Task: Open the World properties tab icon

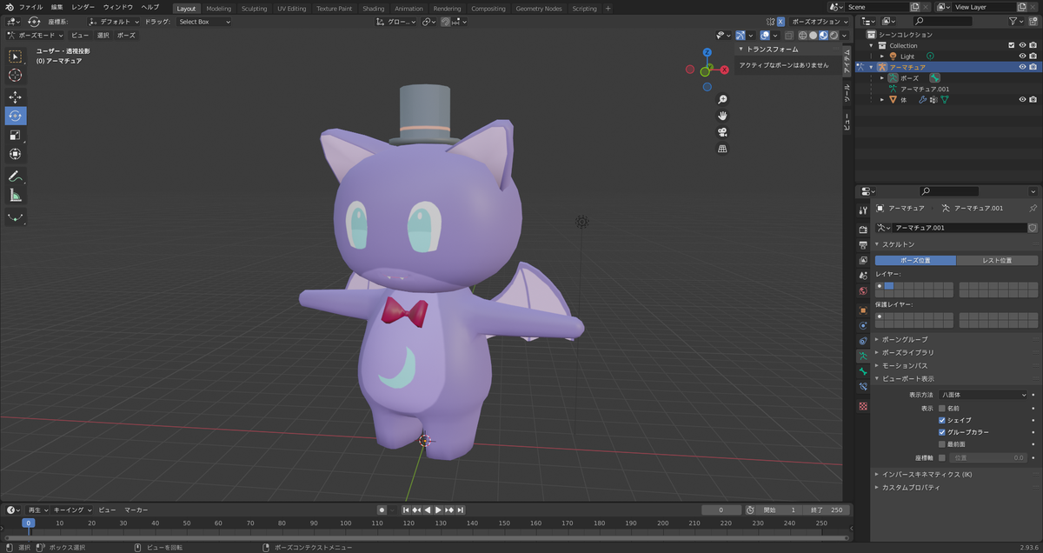Action: (863, 291)
